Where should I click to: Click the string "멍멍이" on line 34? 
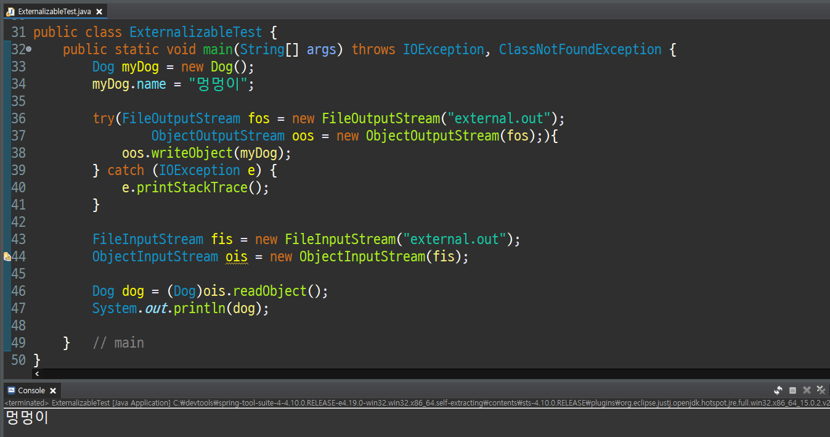click(x=218, y=84)
